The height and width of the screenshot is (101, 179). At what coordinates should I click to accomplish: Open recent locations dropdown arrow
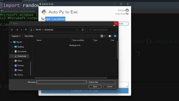point(22,30)
